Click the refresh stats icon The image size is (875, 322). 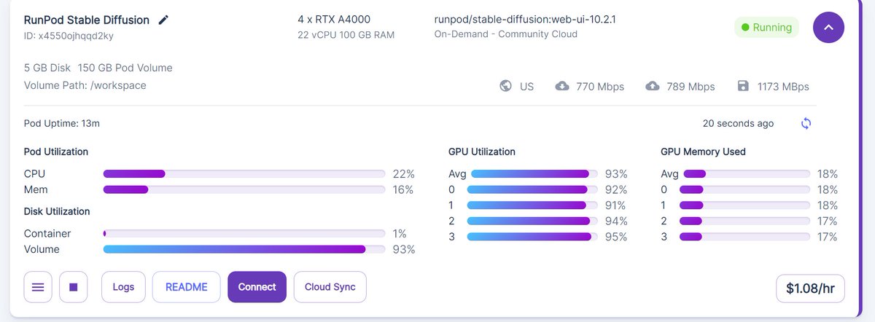click(x=806, y=123)
